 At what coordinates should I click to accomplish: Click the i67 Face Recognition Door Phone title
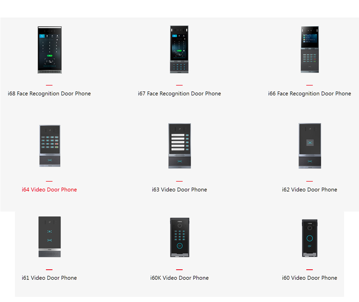pos(179,94)
